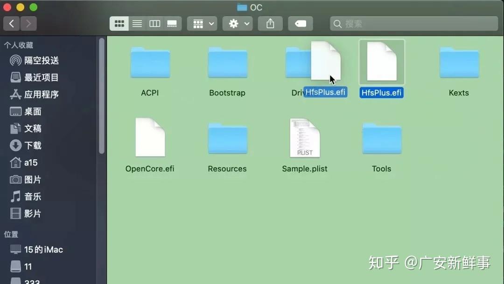504x284 pixels.
Task: Open the Share button dropdown arrow
Action: tap(270, 23)
